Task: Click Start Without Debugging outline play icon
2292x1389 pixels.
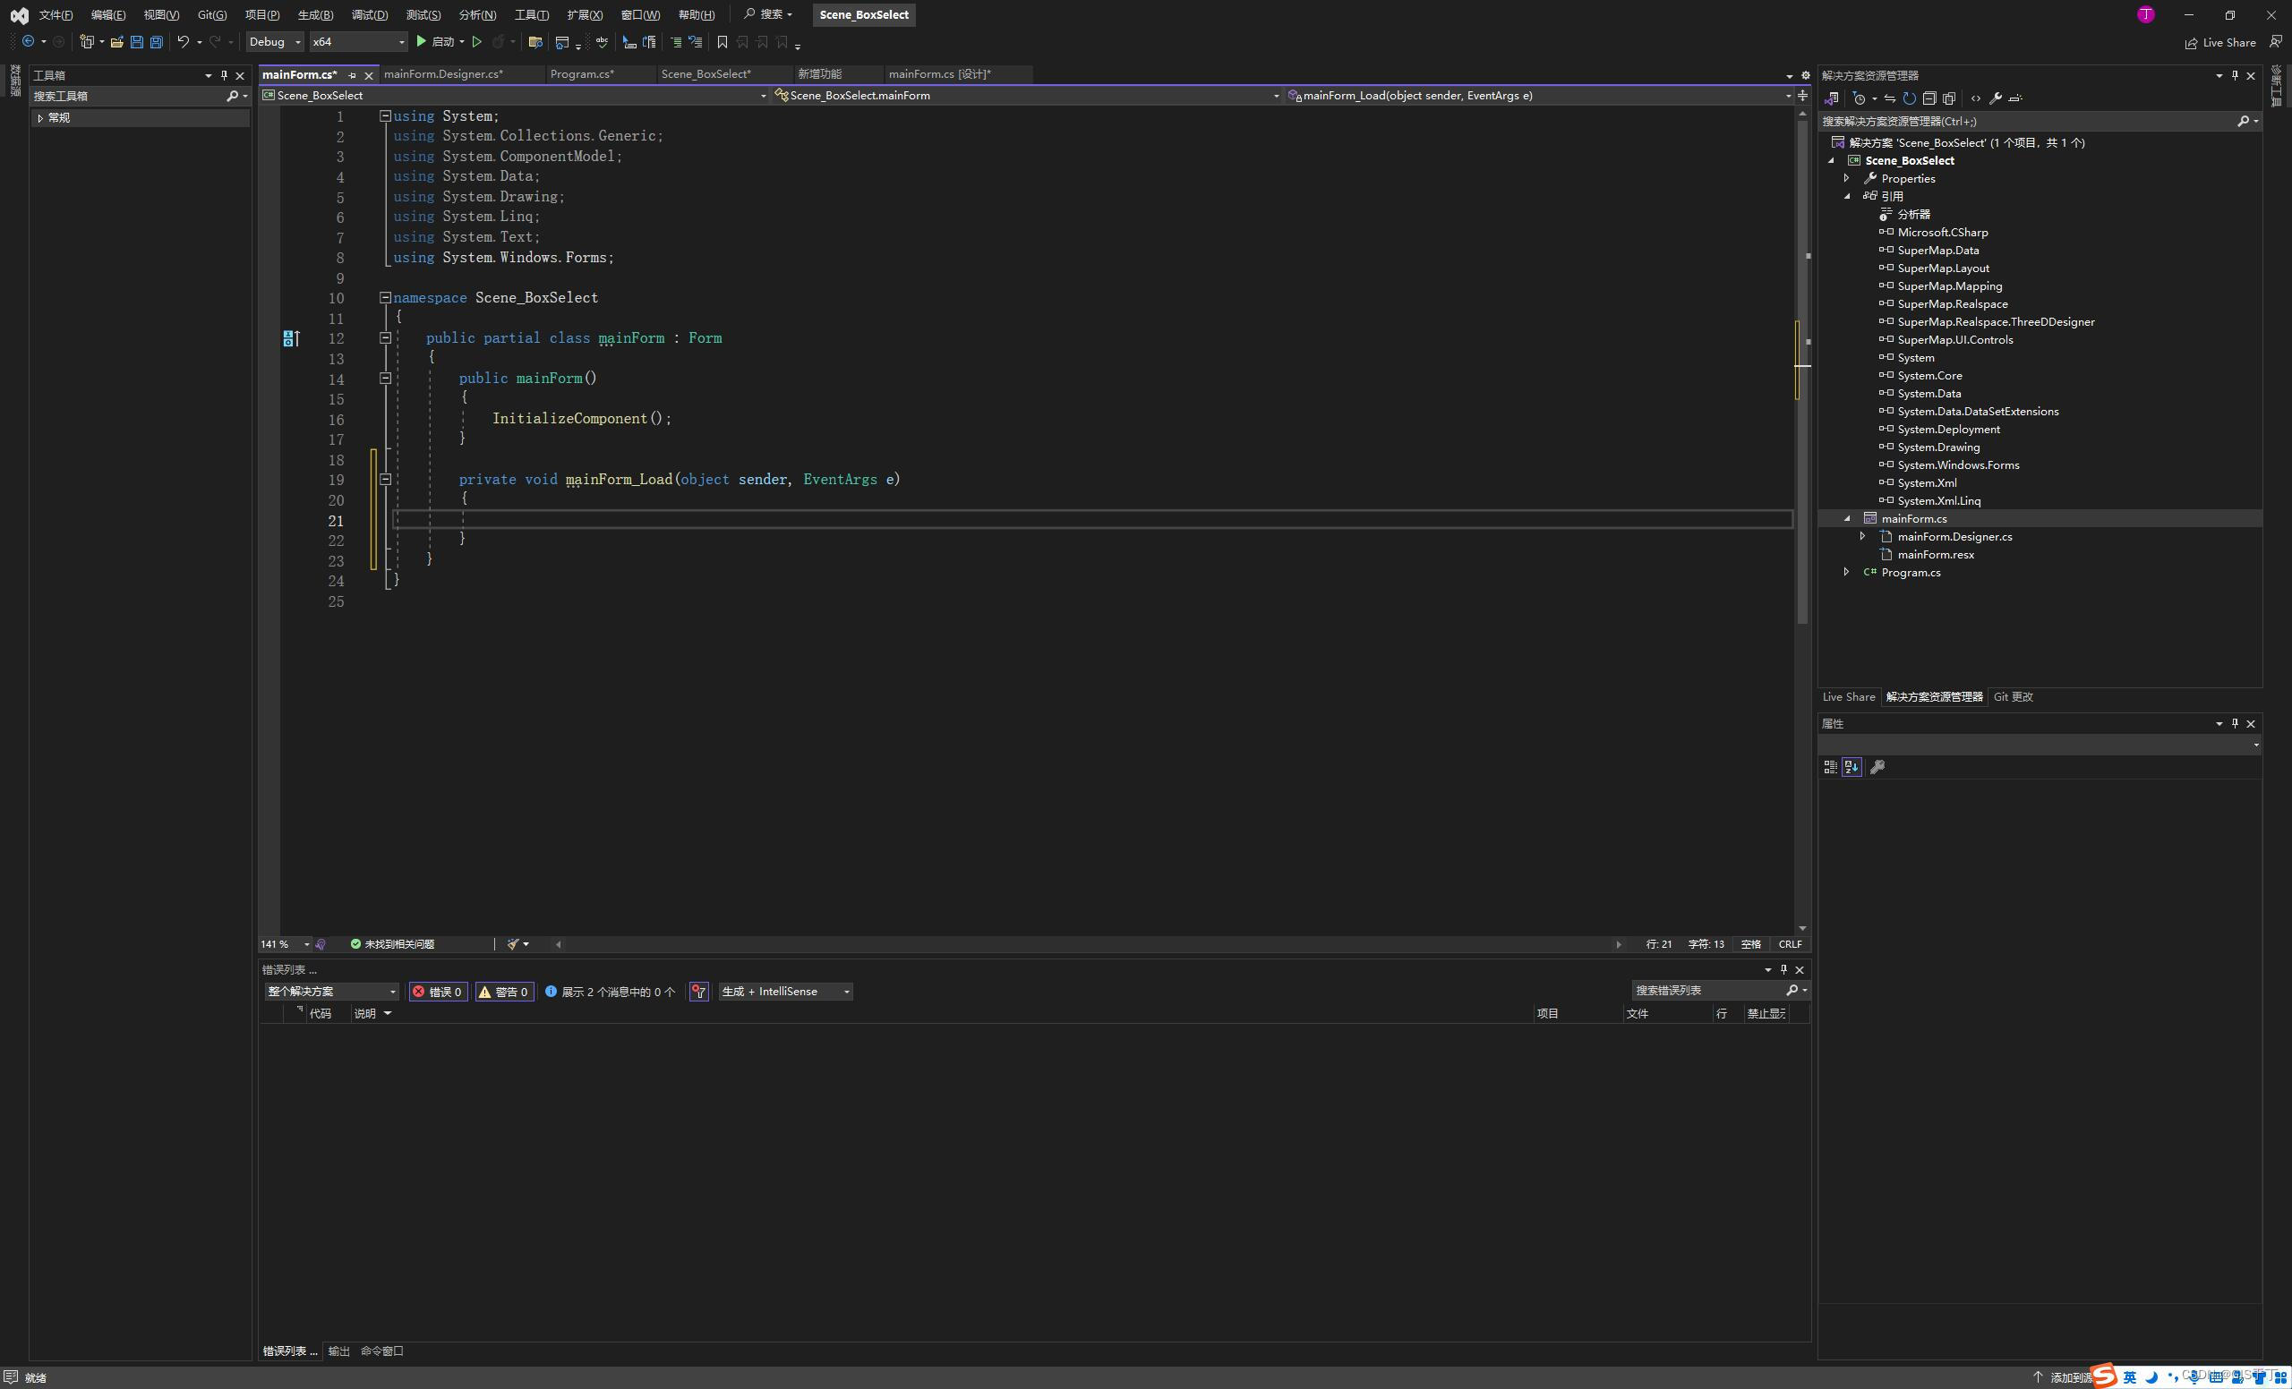Action: pos(476,42)
